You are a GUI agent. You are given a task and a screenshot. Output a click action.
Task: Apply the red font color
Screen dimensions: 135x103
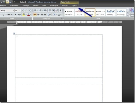coord(29,15)
